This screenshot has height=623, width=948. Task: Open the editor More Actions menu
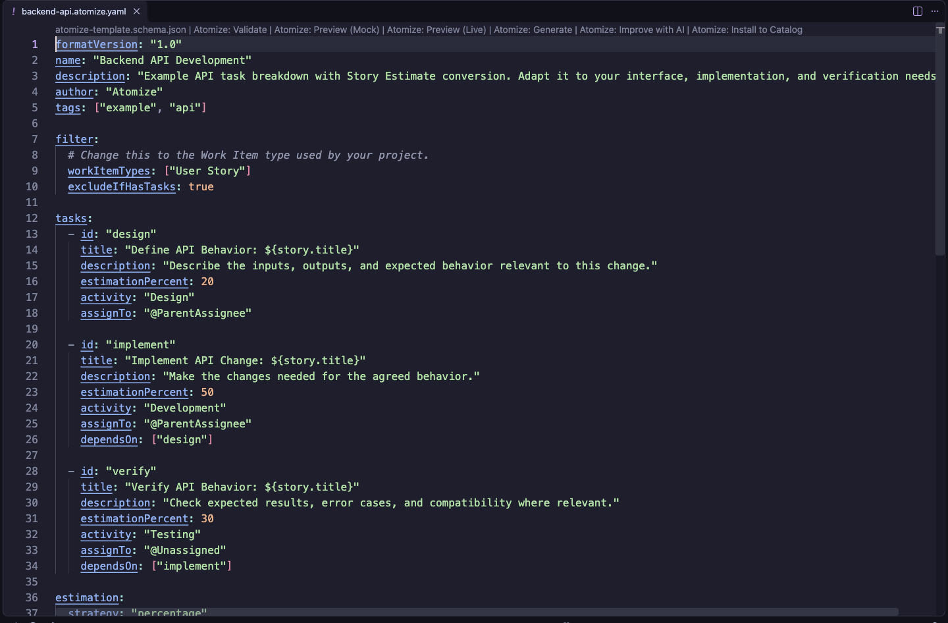[935, 11]
